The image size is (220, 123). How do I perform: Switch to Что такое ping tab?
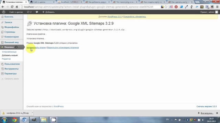coord(125,2)
